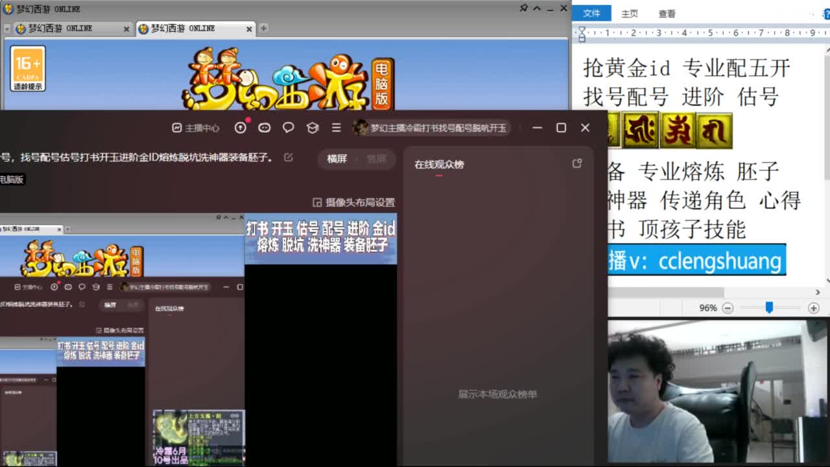The height and width of the screenshot is (467, 830).
Task: Click the upload icon with red dot
Action: click(241, 128)
